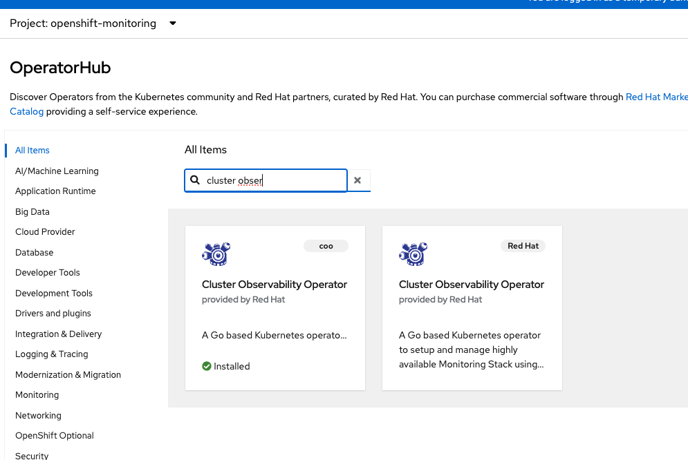This screenshot has height=460, width=688.
Task: Select the Database category
Action: [34, 253]
